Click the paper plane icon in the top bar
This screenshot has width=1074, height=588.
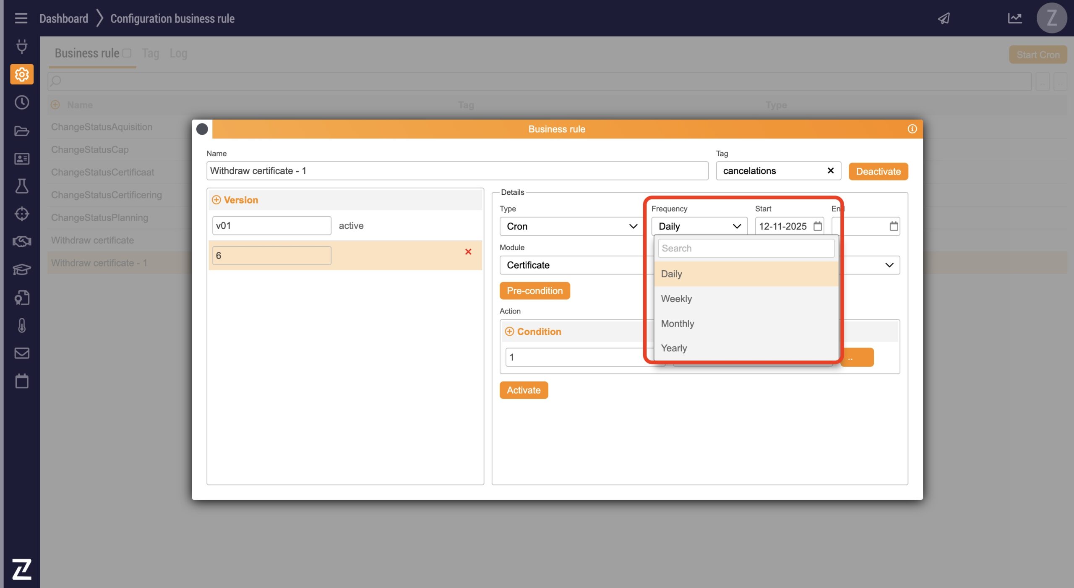pyautogui.click(x=944, y=18)
